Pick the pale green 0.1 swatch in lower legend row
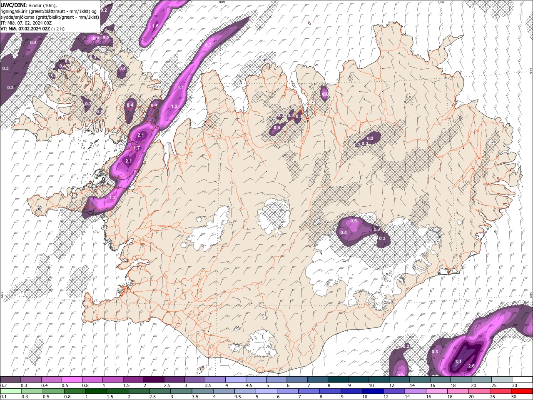The width and height of the screenshot is (533, 400). tap(11, 391)
